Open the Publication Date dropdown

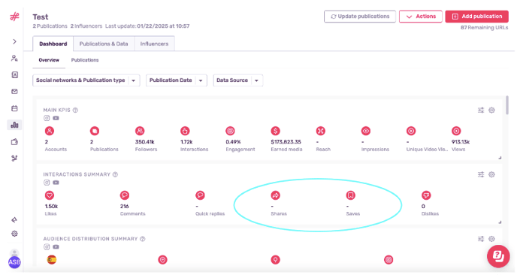click(x=177, y=80)
